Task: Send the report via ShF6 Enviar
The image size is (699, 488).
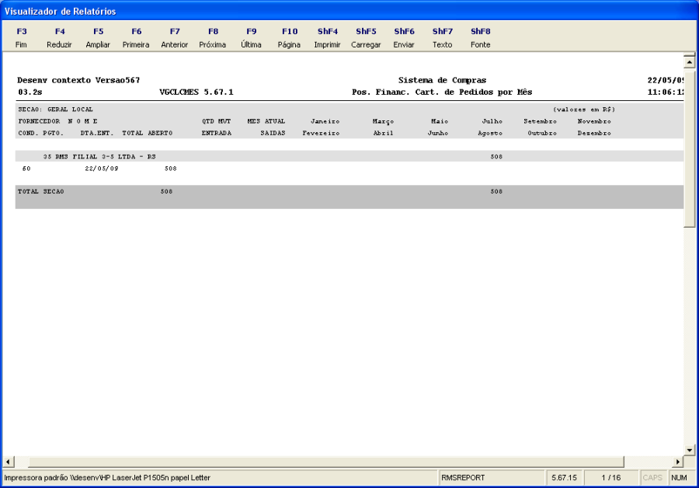Action: tap(404, 38)
